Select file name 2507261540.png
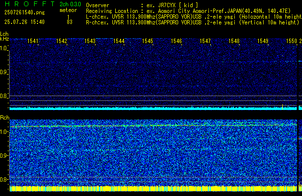The height and width of the screenshot is (196, 302). coord(24,12)
